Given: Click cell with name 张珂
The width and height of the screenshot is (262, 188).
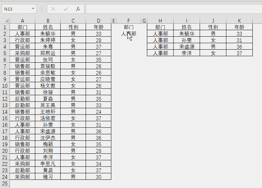Looking at the screenshot, I should tap(48, 60).
